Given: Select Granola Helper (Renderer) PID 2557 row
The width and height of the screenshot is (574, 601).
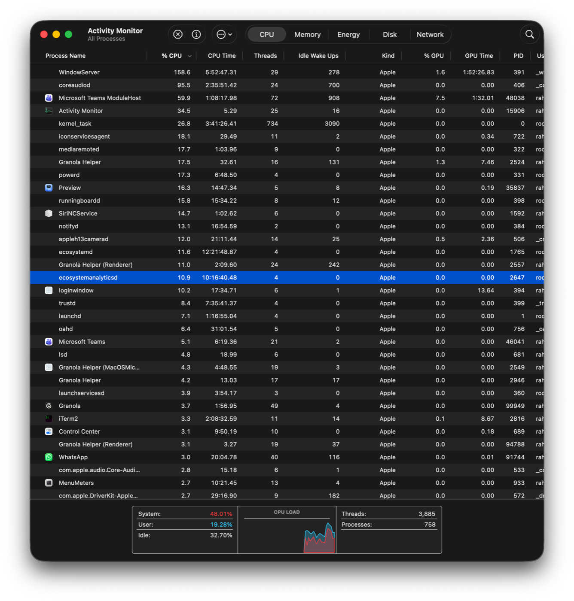Looking at the screenshot, I should tap(287, 265).
